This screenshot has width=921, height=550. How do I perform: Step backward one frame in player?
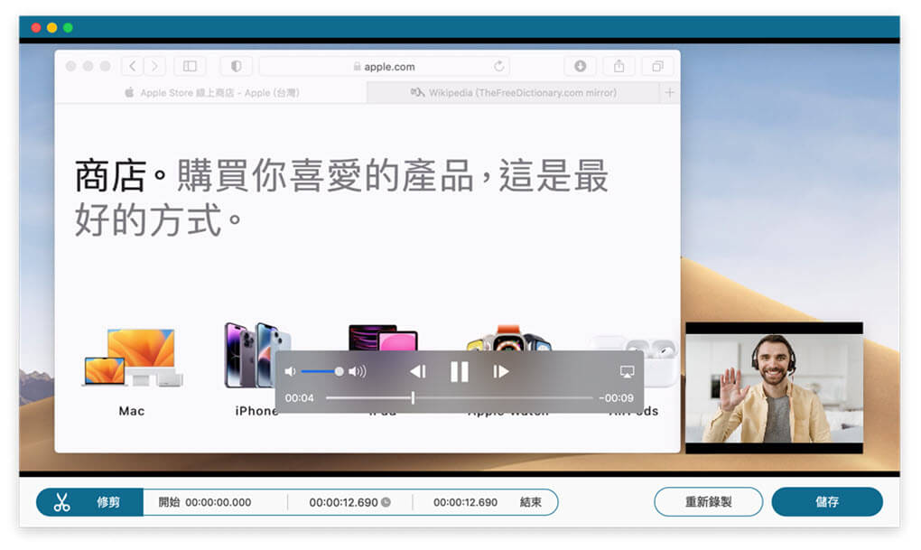coord(418,371)
